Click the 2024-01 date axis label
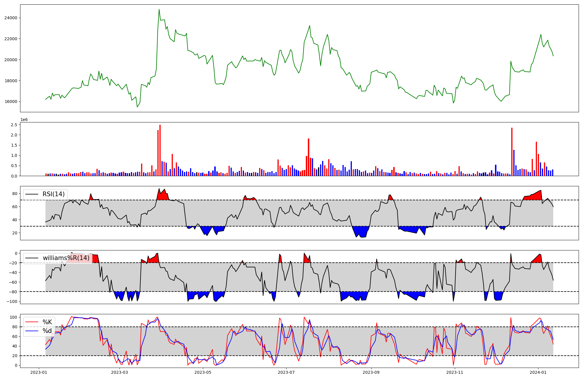583x379 pixels. (538, 372)
